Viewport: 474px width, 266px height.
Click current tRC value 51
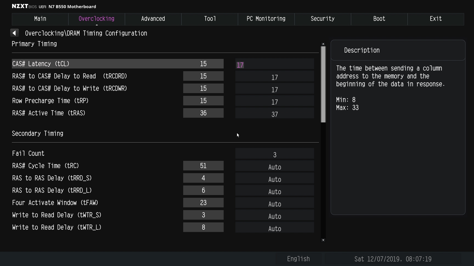point(203,166)
